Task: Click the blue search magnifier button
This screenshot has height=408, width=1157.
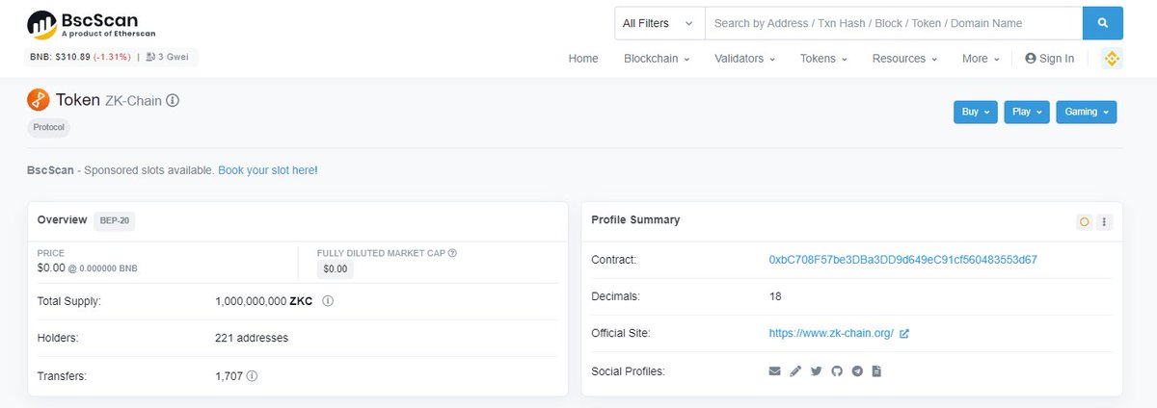Action: point(1103,23)
